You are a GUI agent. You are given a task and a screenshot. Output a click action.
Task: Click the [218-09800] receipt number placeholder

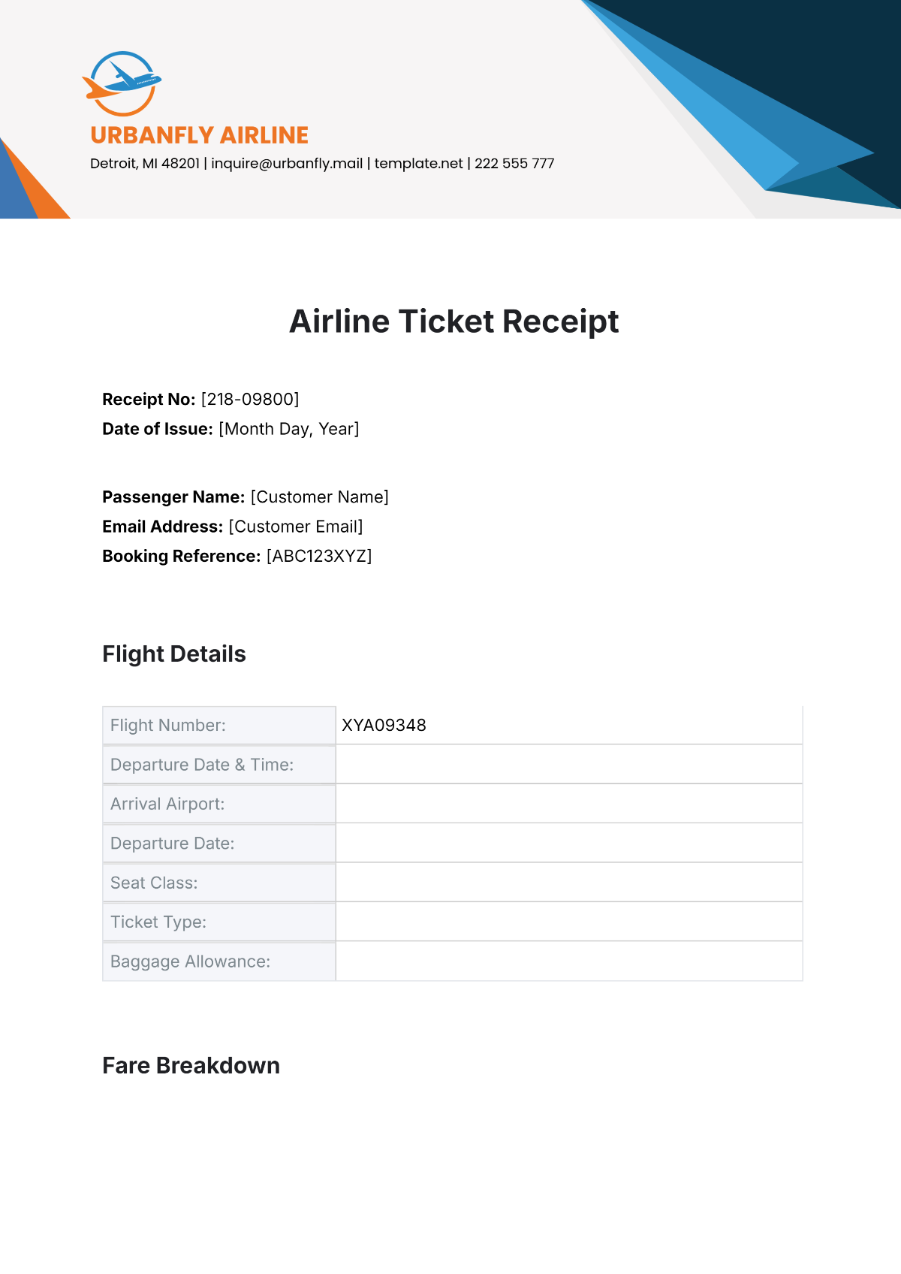click(250, 400)
